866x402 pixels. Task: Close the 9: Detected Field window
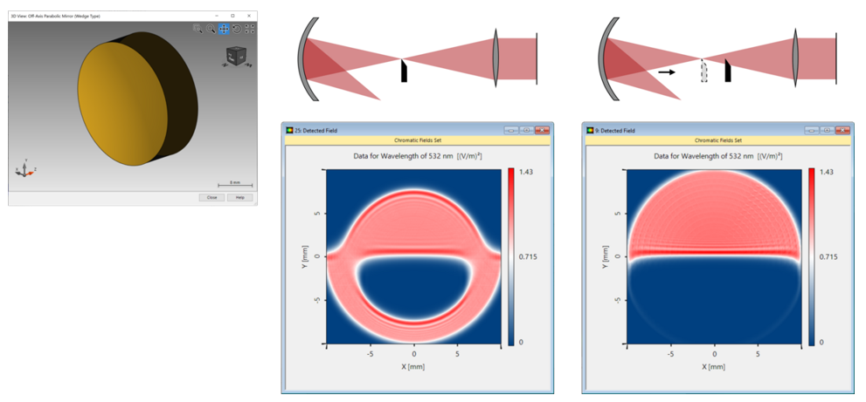(x=842, y=130)
